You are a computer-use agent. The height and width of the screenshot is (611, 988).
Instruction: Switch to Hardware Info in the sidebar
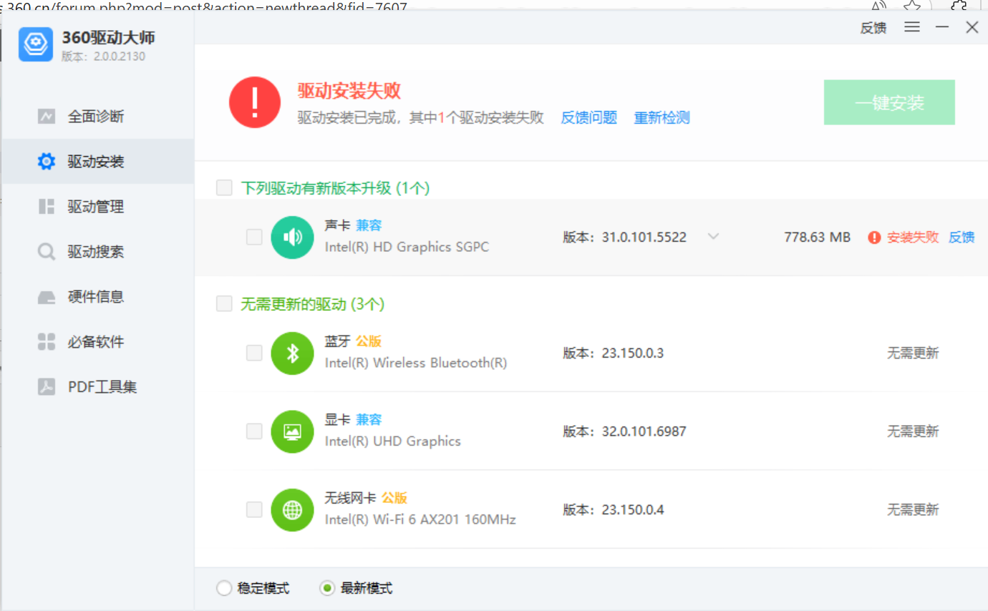[x=96, y=297]
